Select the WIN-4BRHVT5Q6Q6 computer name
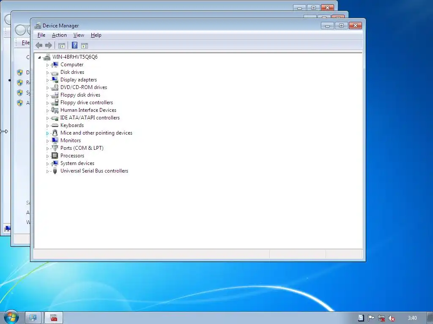The width and height of the screenshot is (433, 324). [x=75, y=57]
